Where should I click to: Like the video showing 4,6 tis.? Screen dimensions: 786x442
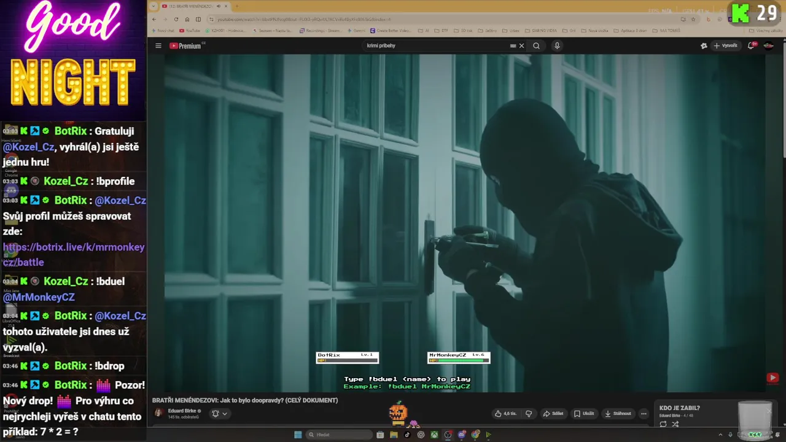(x=505, y=414)
